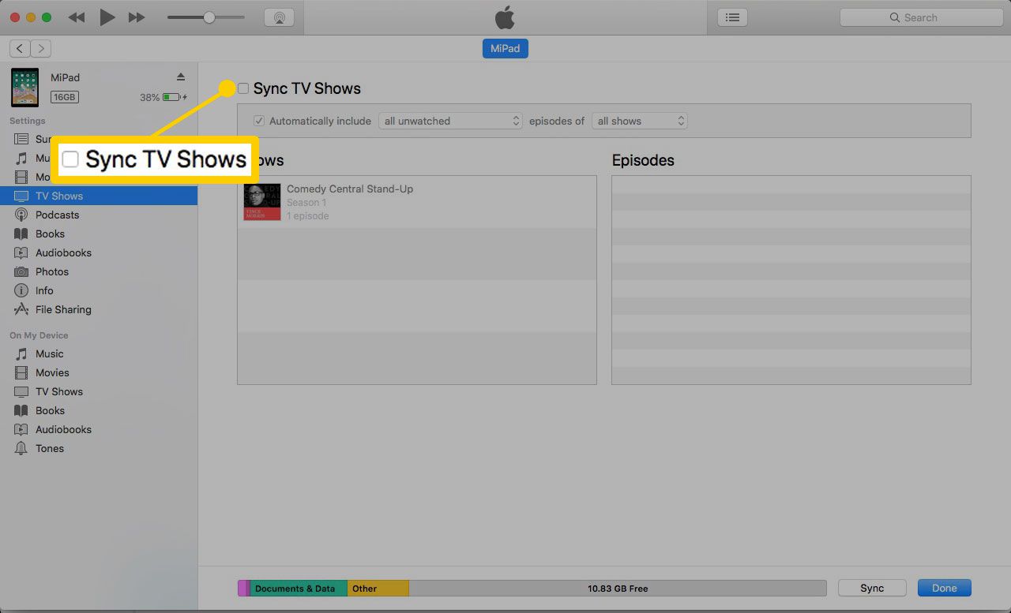
Task: Select Comedy Central Stand-Up show row
Action: click(x=417, y=202)
